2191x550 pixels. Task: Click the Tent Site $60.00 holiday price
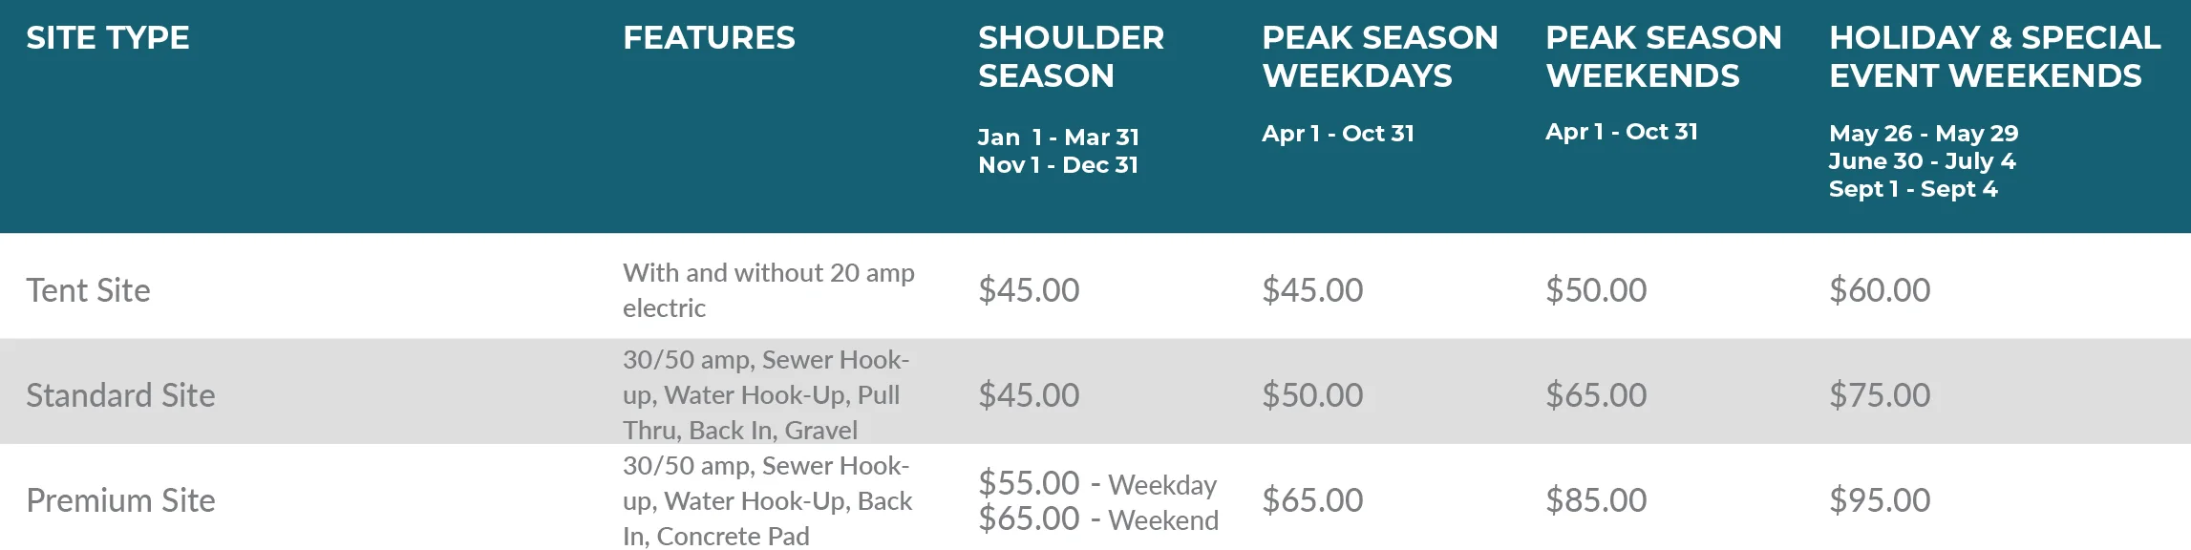pos(1880,290)
